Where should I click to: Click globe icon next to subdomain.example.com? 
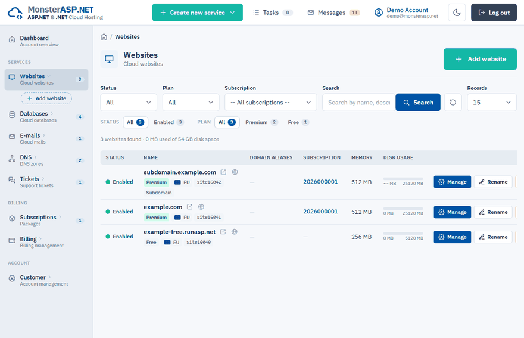tap(235, 172)
